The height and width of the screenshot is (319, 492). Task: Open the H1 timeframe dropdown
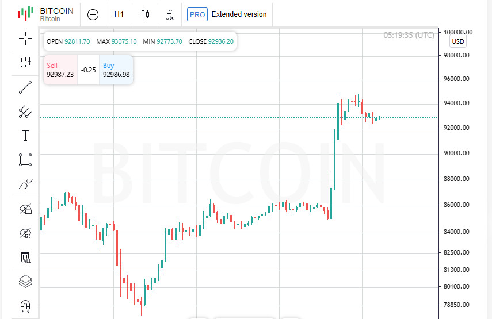pos(119,14)
